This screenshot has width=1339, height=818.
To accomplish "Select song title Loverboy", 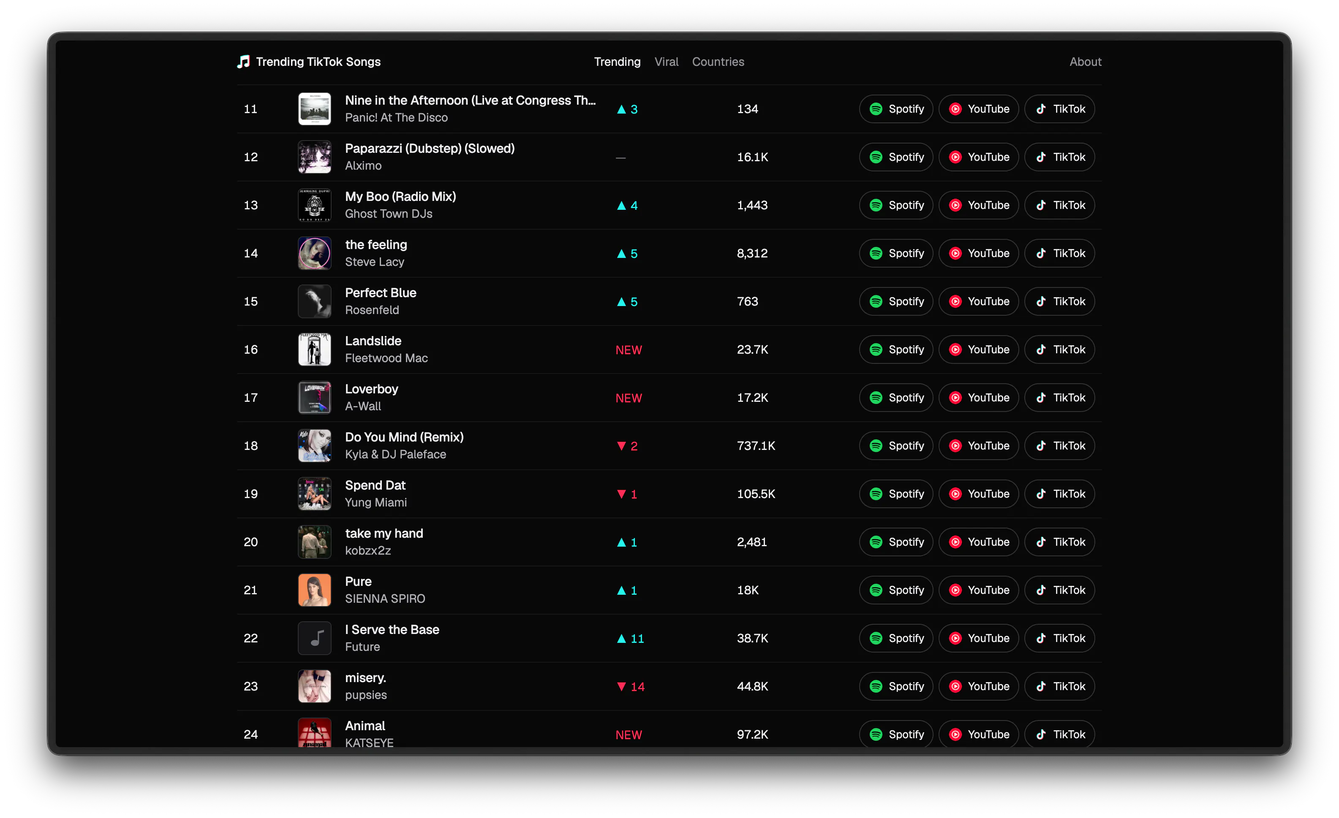I will click(372, 389).
